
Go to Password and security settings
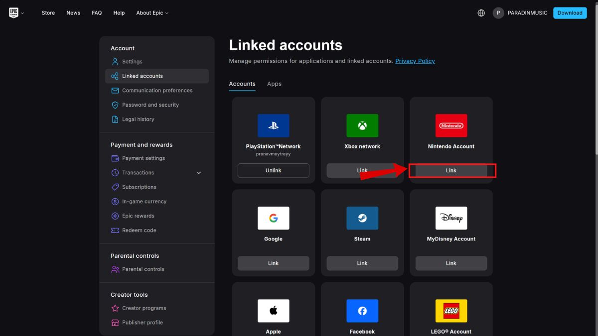(150, 105)
